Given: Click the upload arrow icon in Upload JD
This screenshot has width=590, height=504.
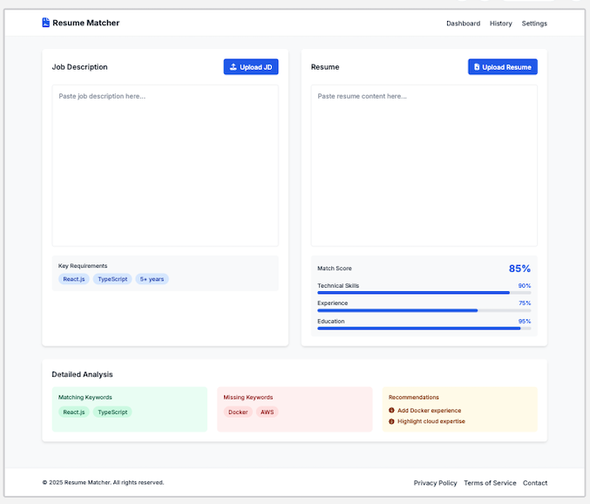Looking at the screenshot, I should [234, 66].
